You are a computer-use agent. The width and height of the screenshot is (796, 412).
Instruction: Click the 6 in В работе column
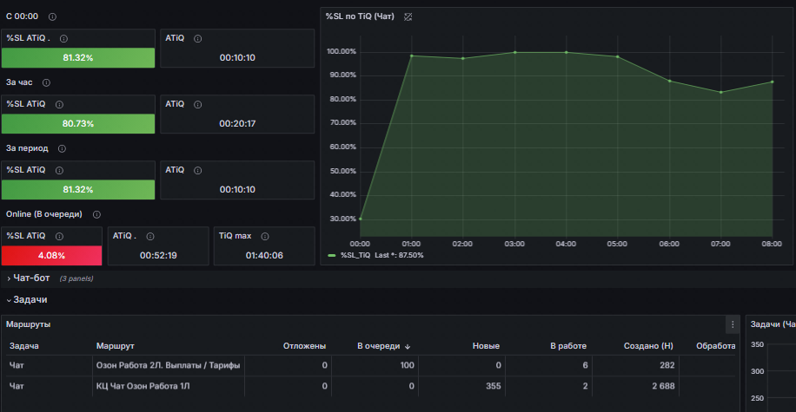(586, 365)
